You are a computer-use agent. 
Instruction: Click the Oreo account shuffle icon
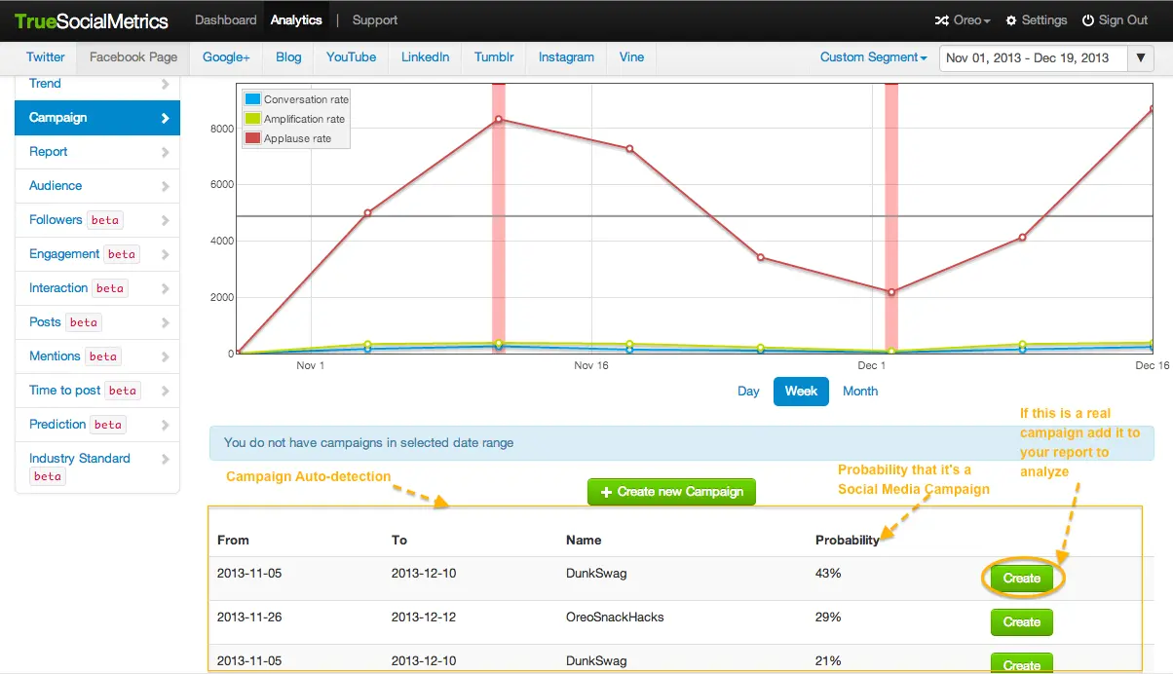(x=941, y=20)
